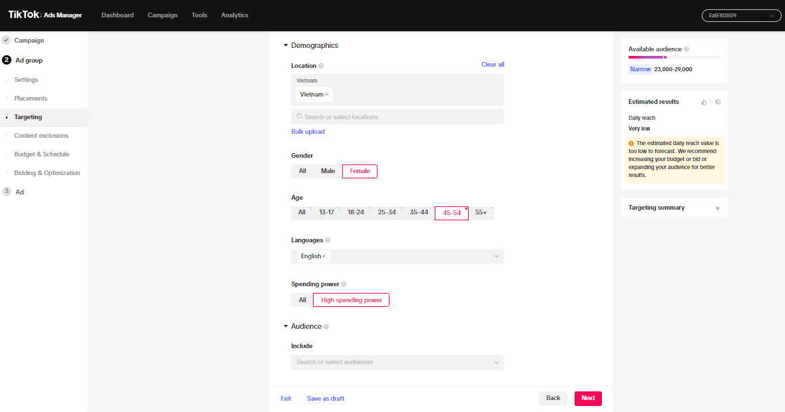Go to Settings in sidebar
Viewport: 785px width, 412px height.
coord(26,80)
